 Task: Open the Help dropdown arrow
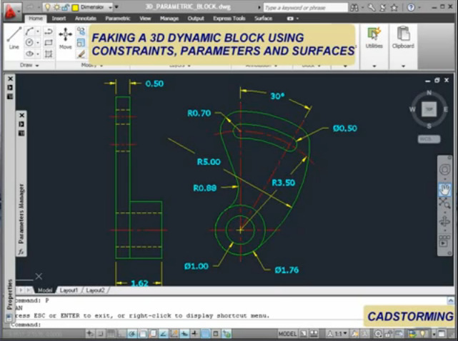pos(419,8)
